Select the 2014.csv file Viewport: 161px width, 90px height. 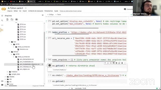tap(23, 24)
